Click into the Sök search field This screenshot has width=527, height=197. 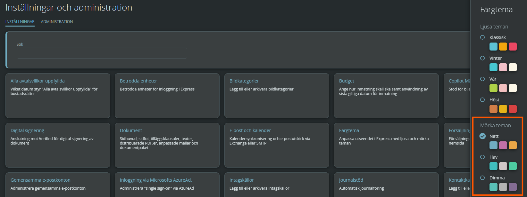coord(102,53)
